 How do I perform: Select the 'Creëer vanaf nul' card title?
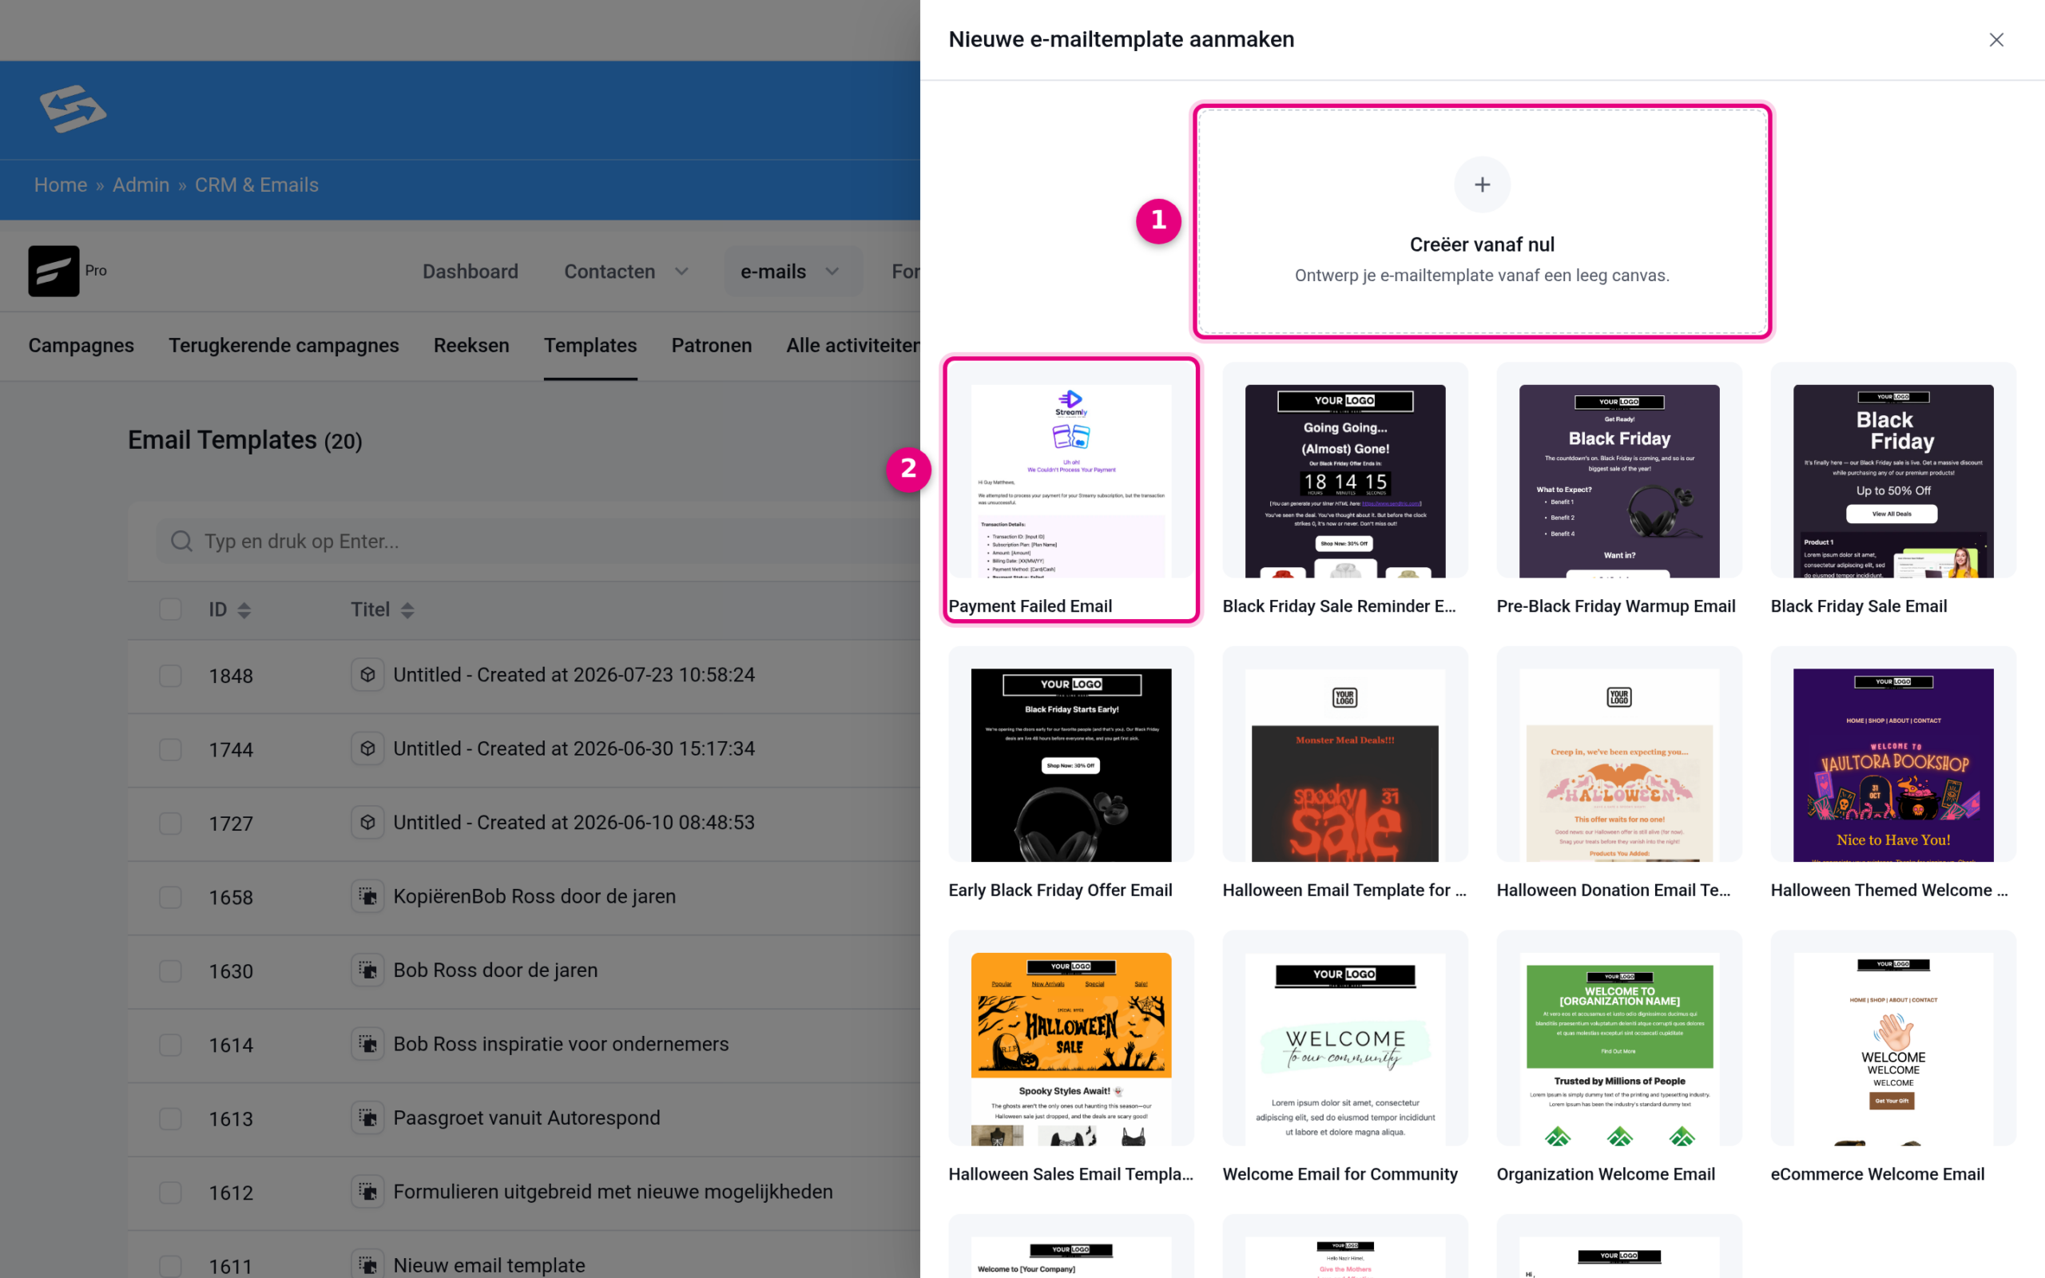pos(1482,244)
